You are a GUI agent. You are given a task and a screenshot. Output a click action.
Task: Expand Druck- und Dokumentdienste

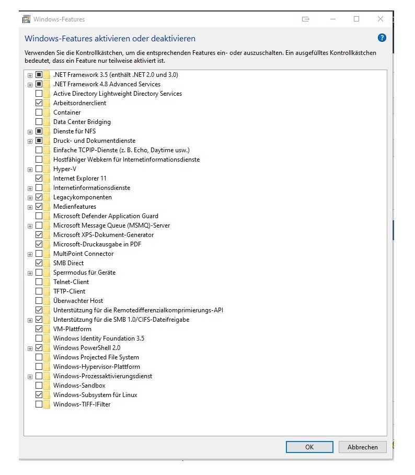tap(30, 141)
